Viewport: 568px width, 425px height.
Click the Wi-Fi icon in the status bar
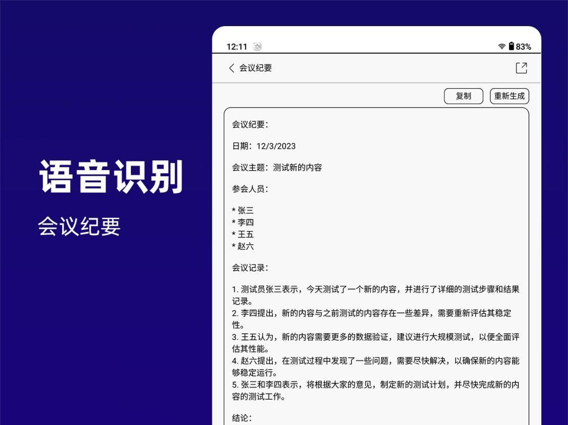pos(501,46)
